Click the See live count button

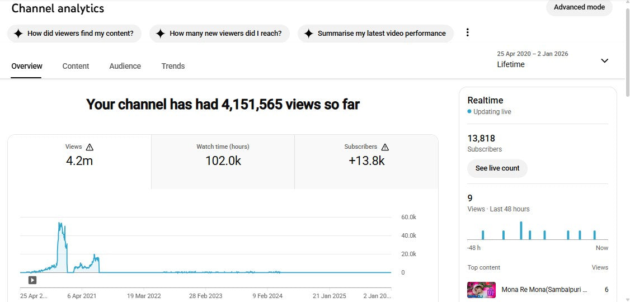click(x=497, y=168)
